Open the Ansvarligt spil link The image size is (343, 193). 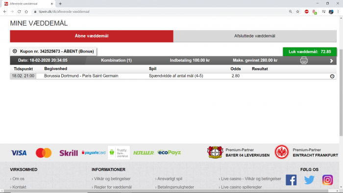click(169, 179)
